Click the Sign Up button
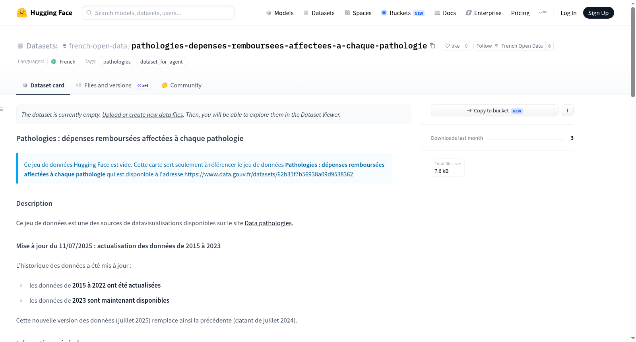Screen dimensions: 636x342 pos(598,13)
